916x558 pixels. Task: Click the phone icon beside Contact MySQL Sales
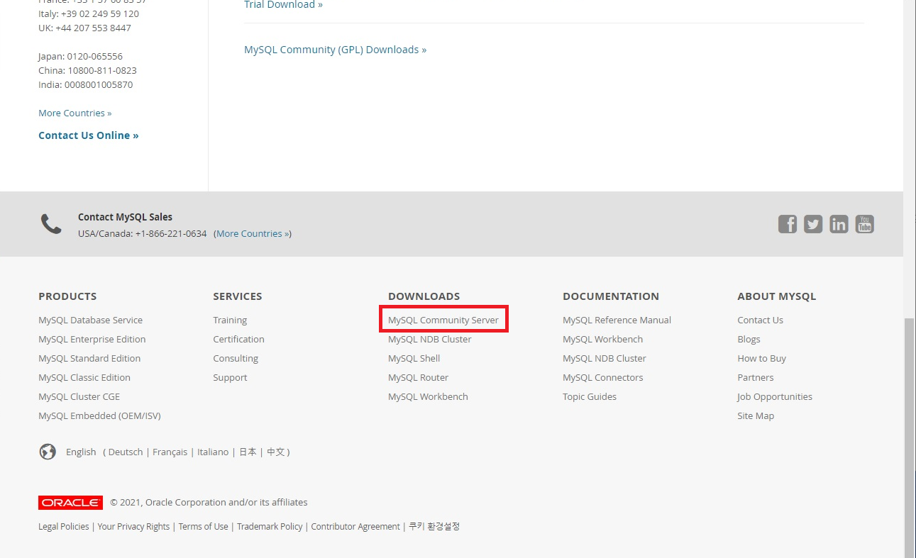pyautogui.click(x=51, y=224)
